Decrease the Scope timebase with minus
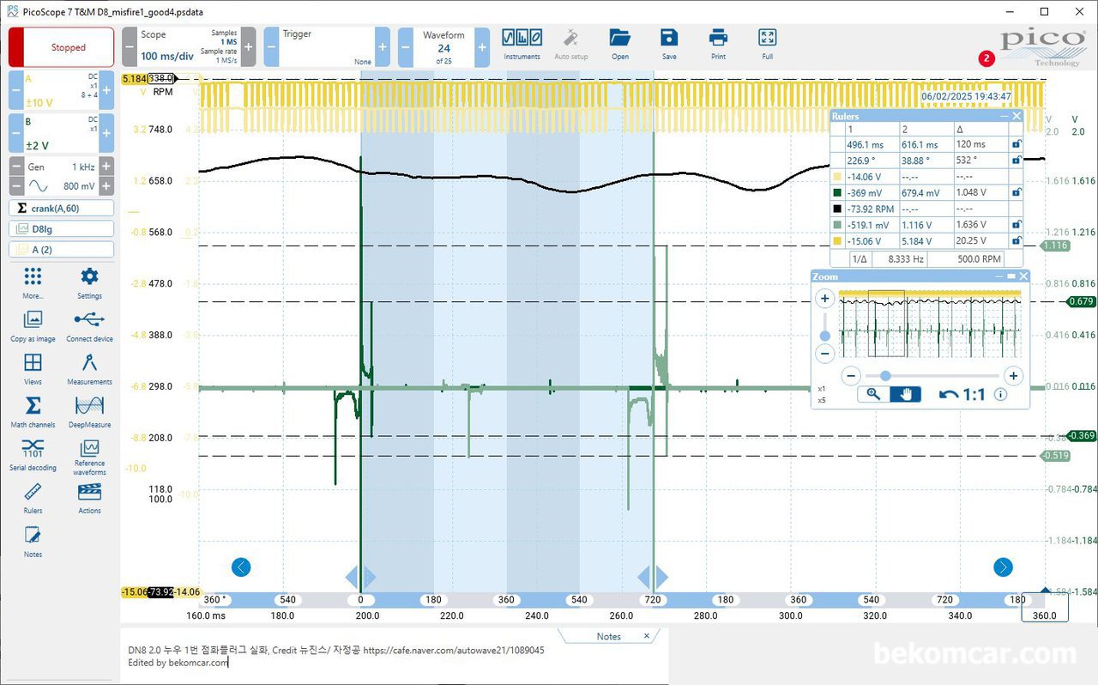The width and height of the screenshot is (1098, 685). (x=130, y=46)
